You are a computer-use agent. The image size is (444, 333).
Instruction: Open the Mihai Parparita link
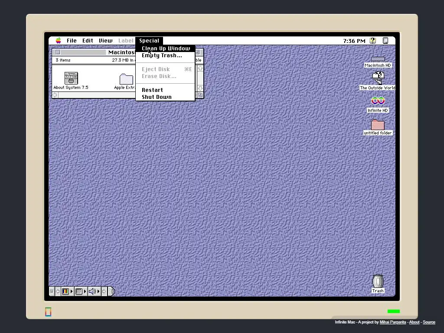point(392,322)
